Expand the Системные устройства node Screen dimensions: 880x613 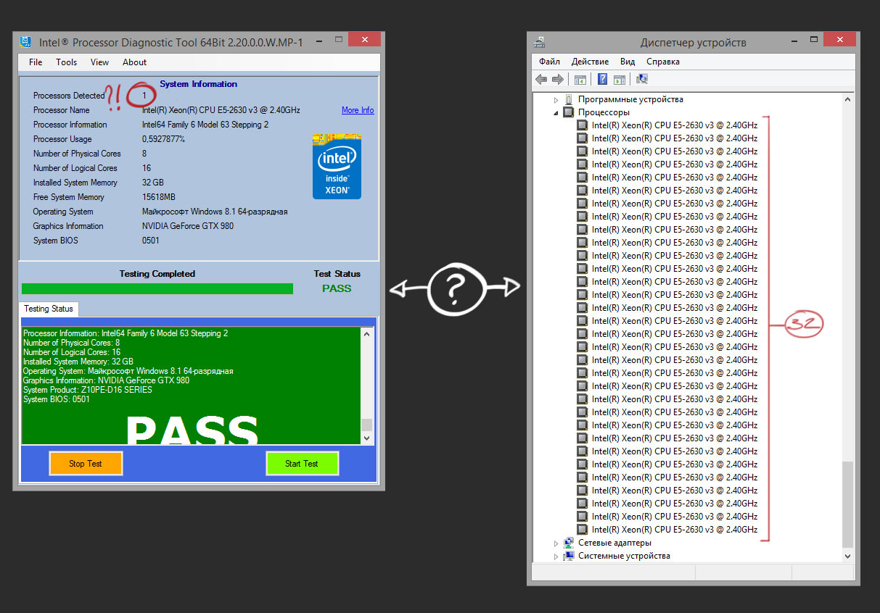(556, 556)
